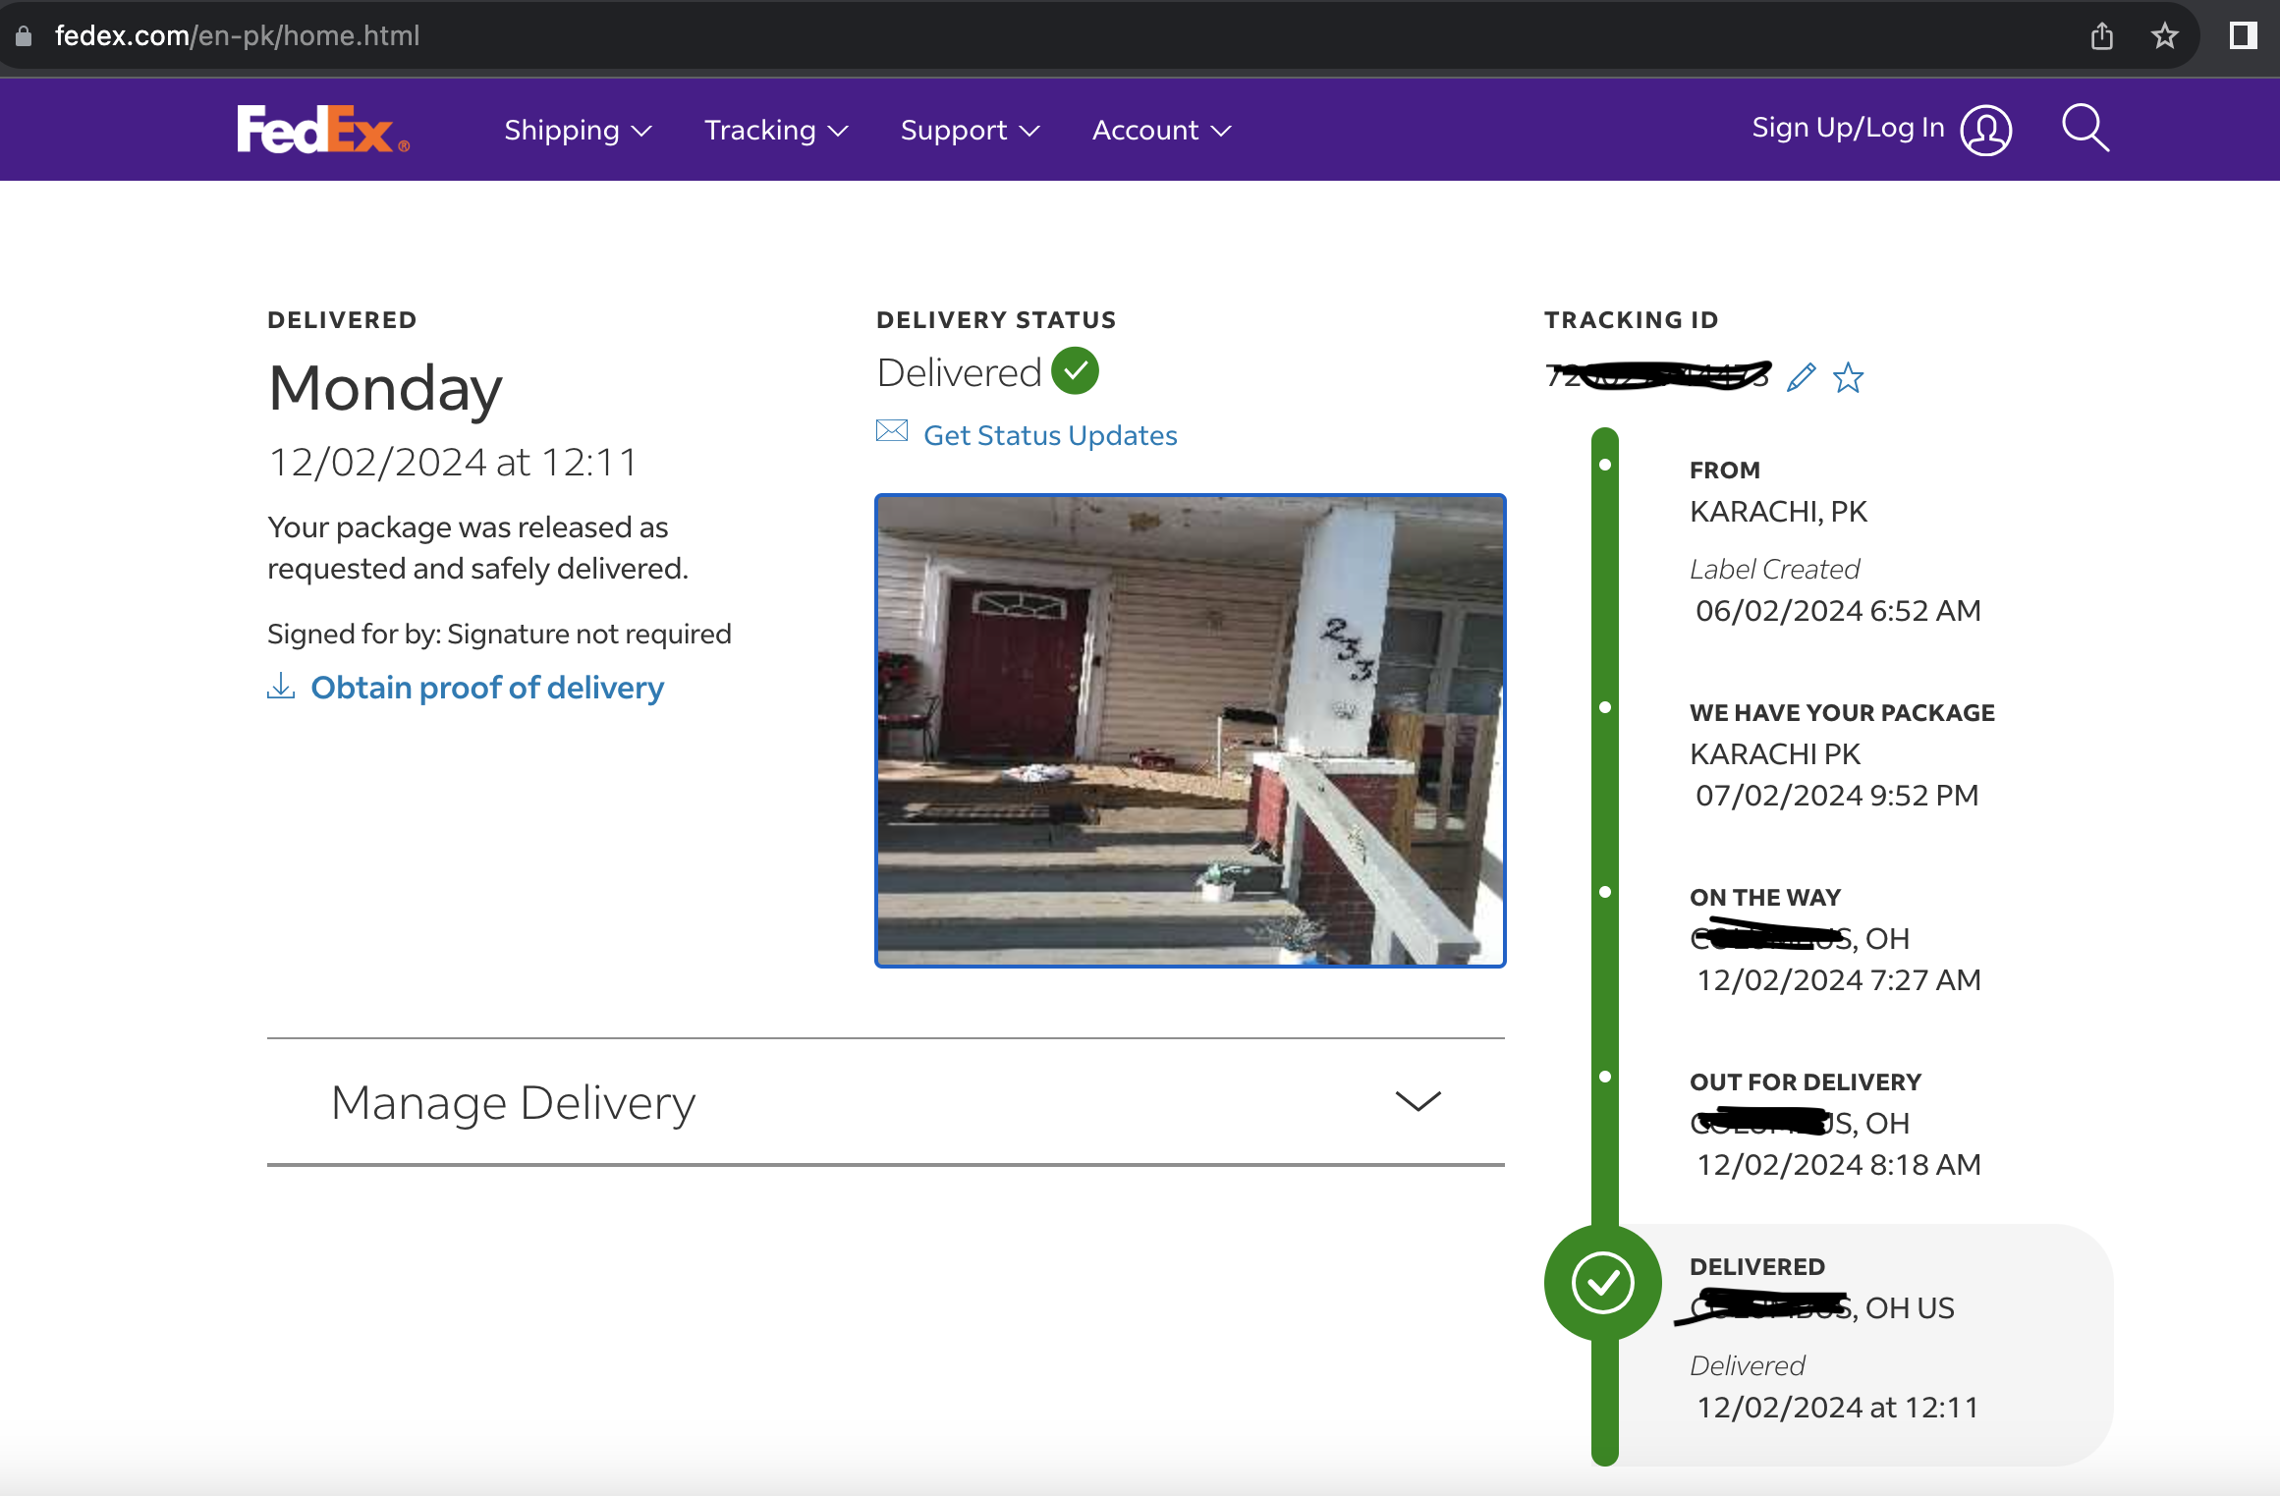Open the search magnifier icon
The width and height of the screenshot is (2280, 1496).
[x=2085, y=128]
